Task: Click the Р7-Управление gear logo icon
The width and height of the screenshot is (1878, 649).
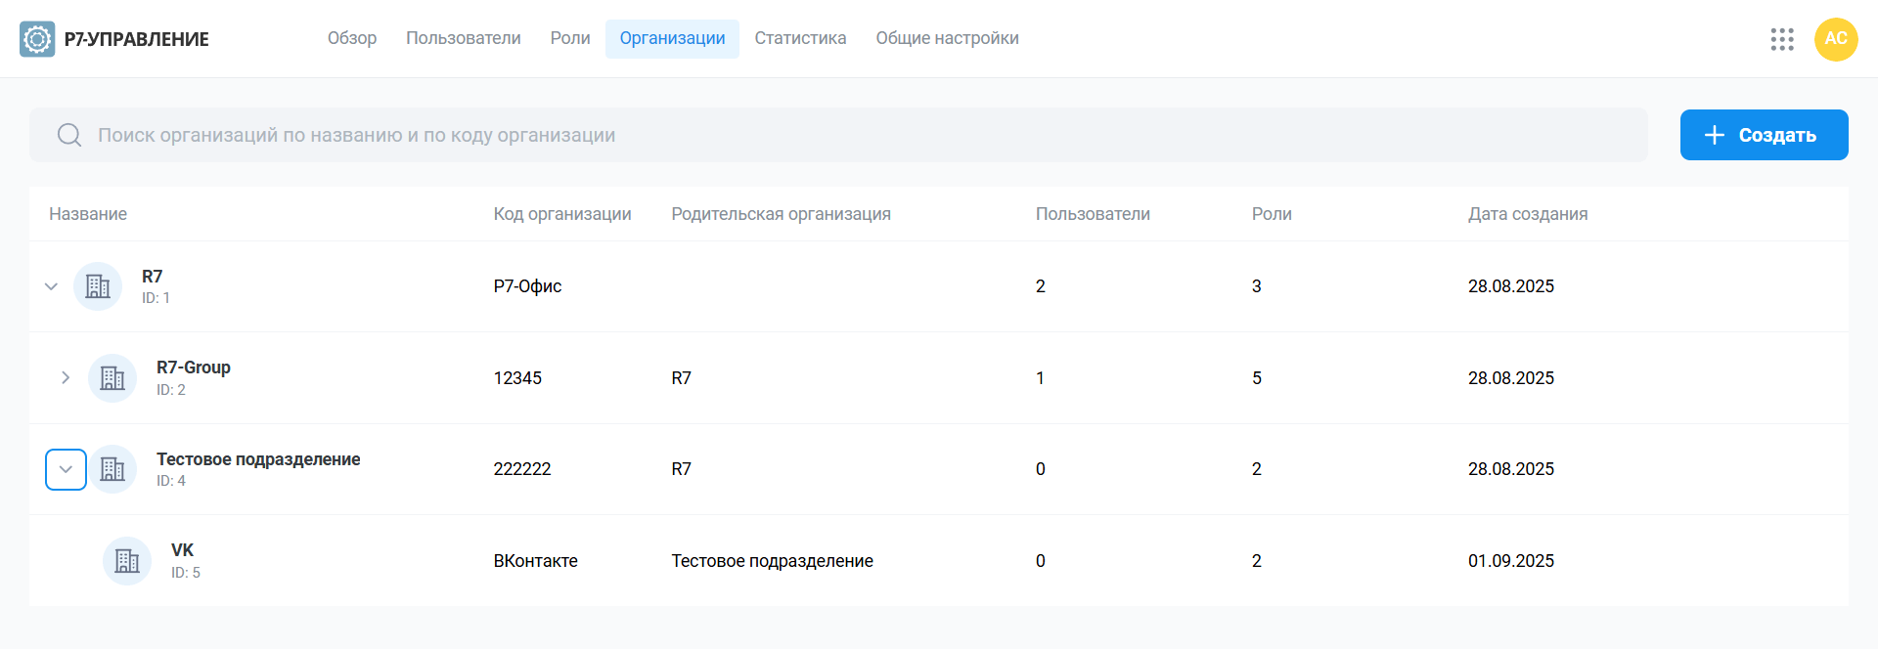Action: [37, 39]
